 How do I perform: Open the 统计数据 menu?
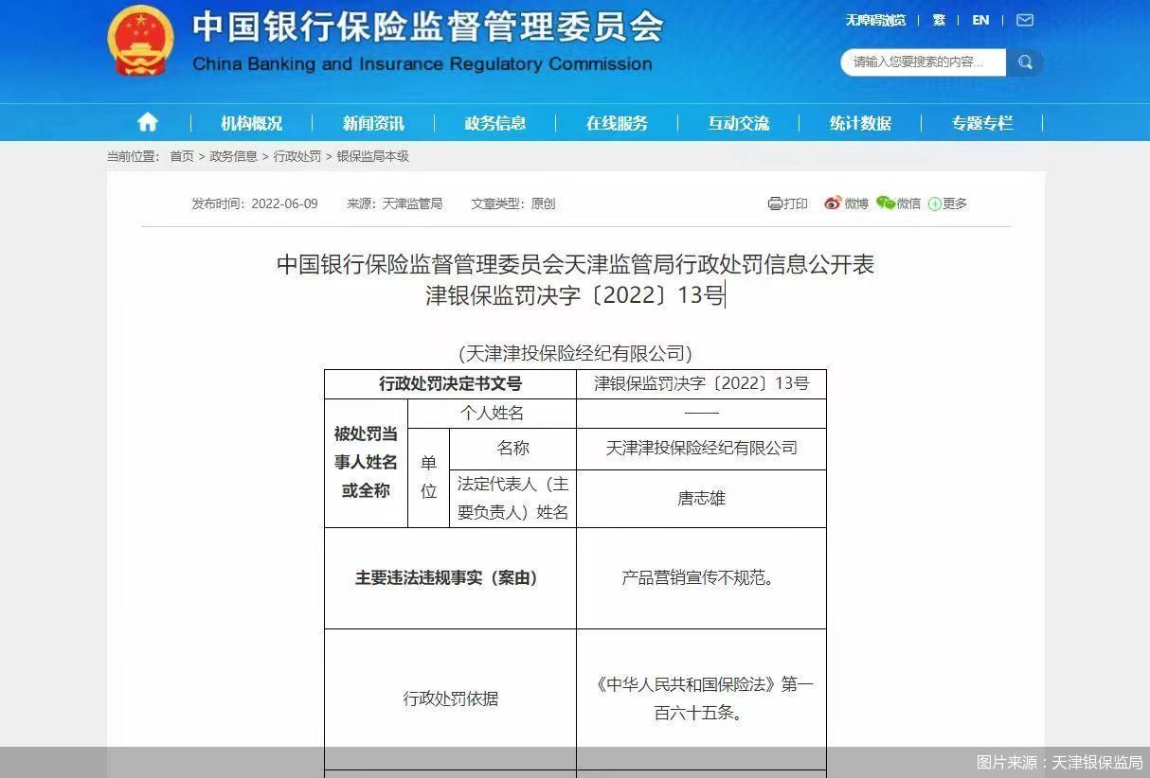click(x=860, y=122)
